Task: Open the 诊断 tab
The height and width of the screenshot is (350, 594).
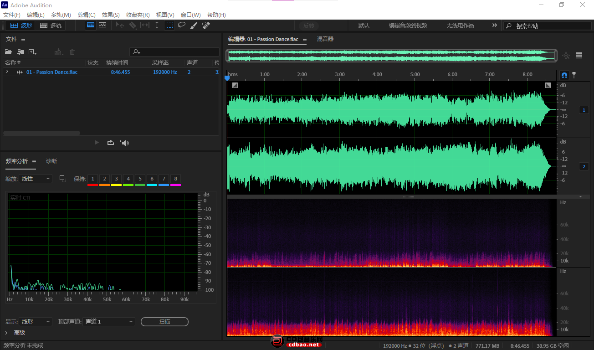Action: [51, 161]
